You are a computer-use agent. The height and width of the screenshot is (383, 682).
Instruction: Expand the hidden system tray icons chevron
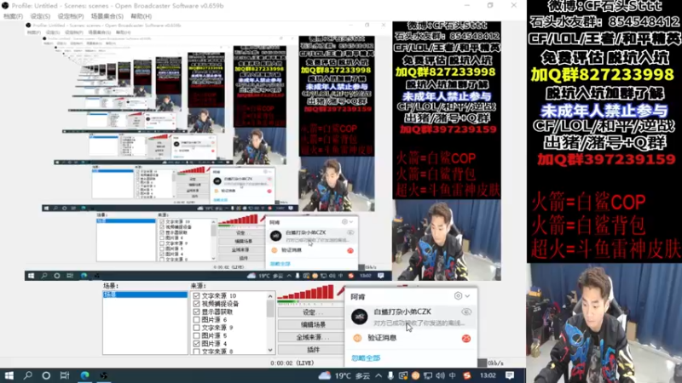tap(378, 375)
